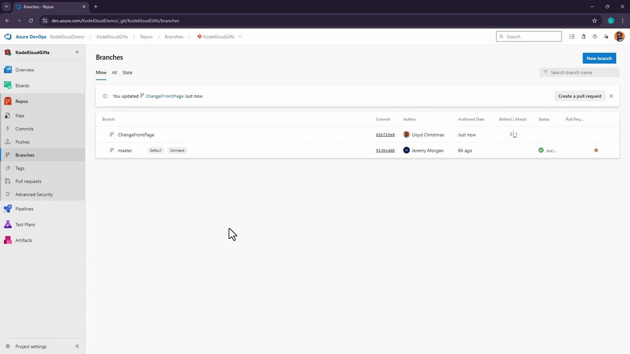Open a new browser tab
The height and width of the screenshot is (354, 630).
click(x=95, y=6)
